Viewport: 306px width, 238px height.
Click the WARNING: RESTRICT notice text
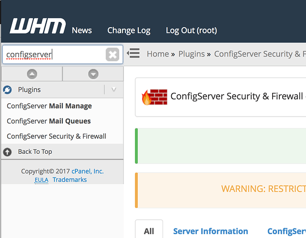264,189
